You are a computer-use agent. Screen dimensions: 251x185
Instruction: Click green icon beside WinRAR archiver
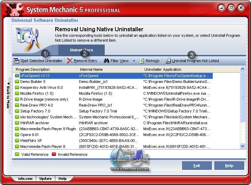click(17, 123)
